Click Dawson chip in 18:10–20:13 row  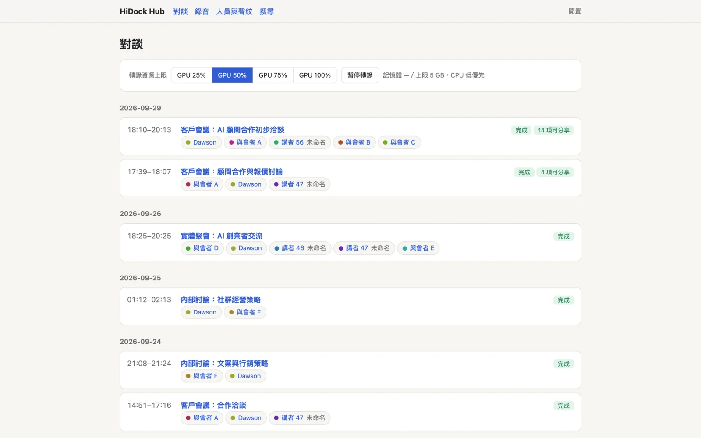[201, 142]
